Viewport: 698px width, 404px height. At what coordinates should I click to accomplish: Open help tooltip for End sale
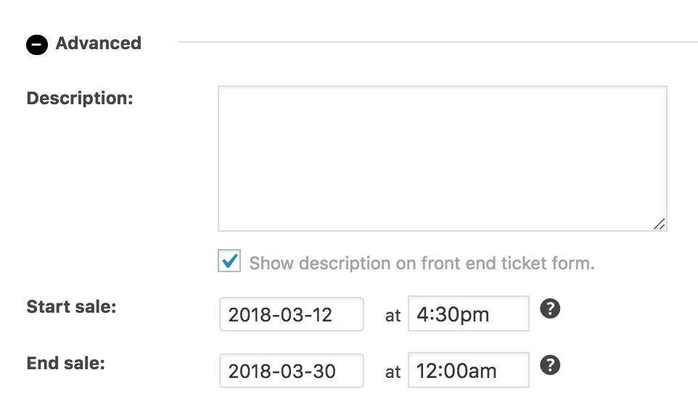pyautogui.click(x=551, y=365)
